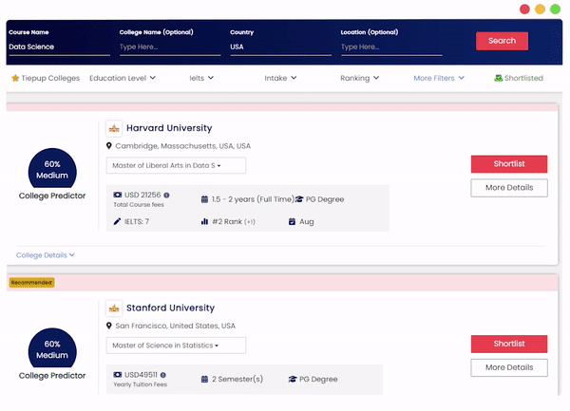This screenshot has height=411, width=570.
Task: Expand the More Filters menu
Action: click(x=439, y=78)
